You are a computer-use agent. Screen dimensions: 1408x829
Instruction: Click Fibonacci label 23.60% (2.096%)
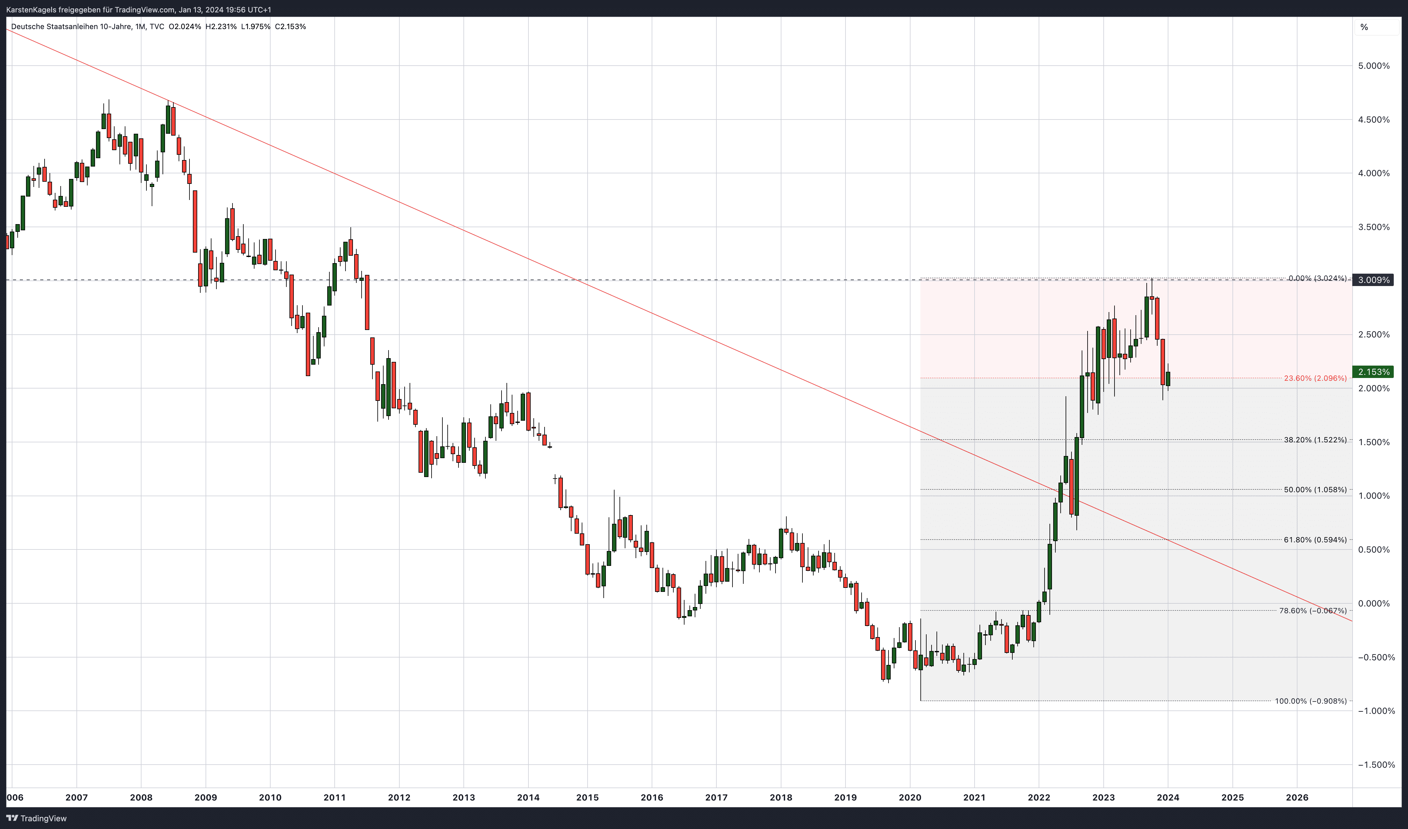click(x=1315, y=378)
